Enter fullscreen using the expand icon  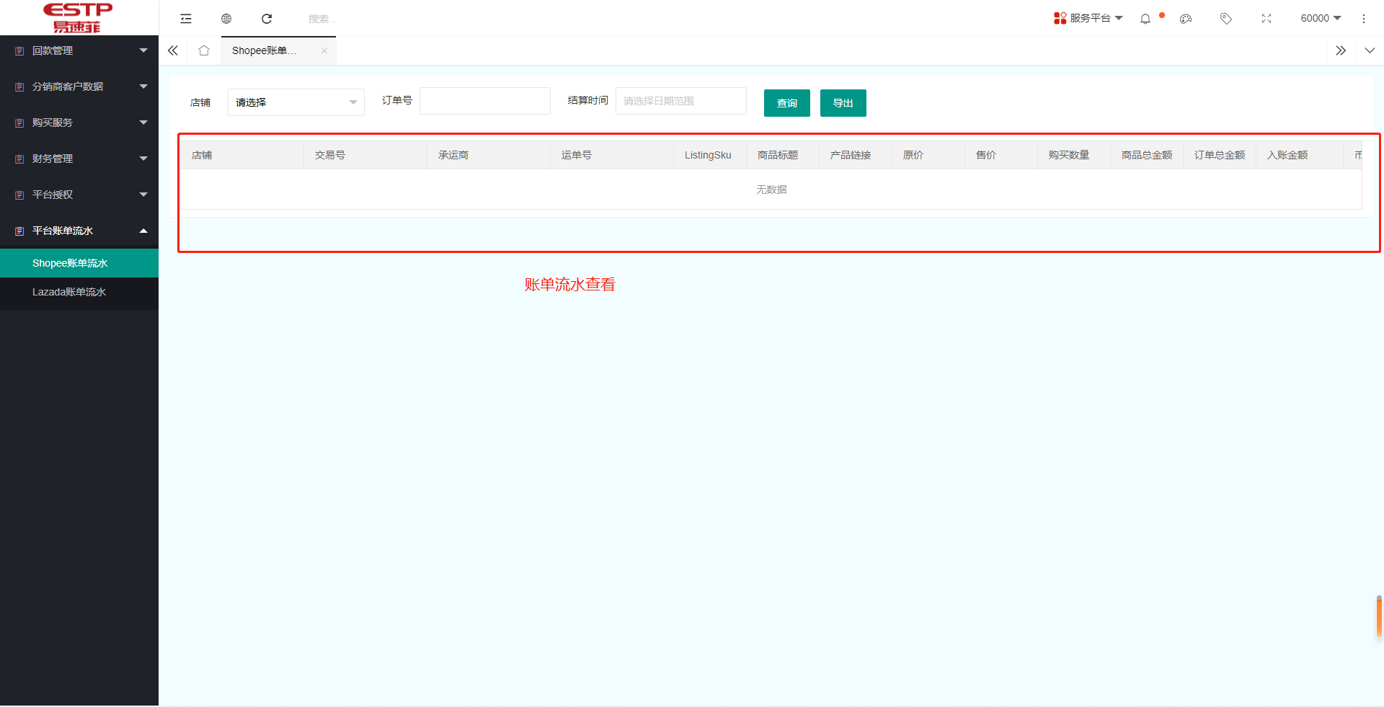click(x=1267, y=19)
